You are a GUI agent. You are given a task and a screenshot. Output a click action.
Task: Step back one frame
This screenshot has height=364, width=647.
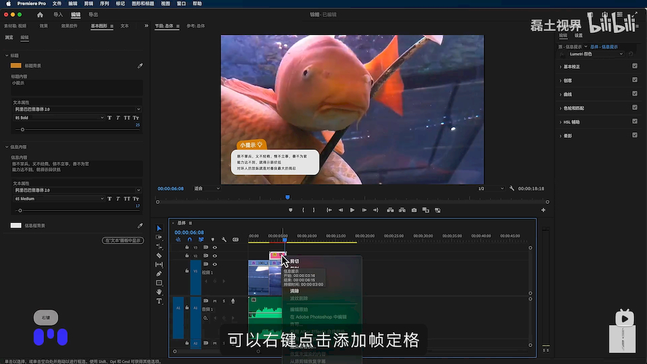pyautogui.click(x=340, y=210)
